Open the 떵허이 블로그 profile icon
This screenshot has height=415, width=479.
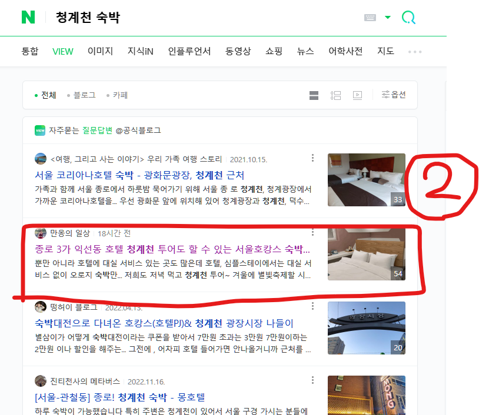pos(41,307)
